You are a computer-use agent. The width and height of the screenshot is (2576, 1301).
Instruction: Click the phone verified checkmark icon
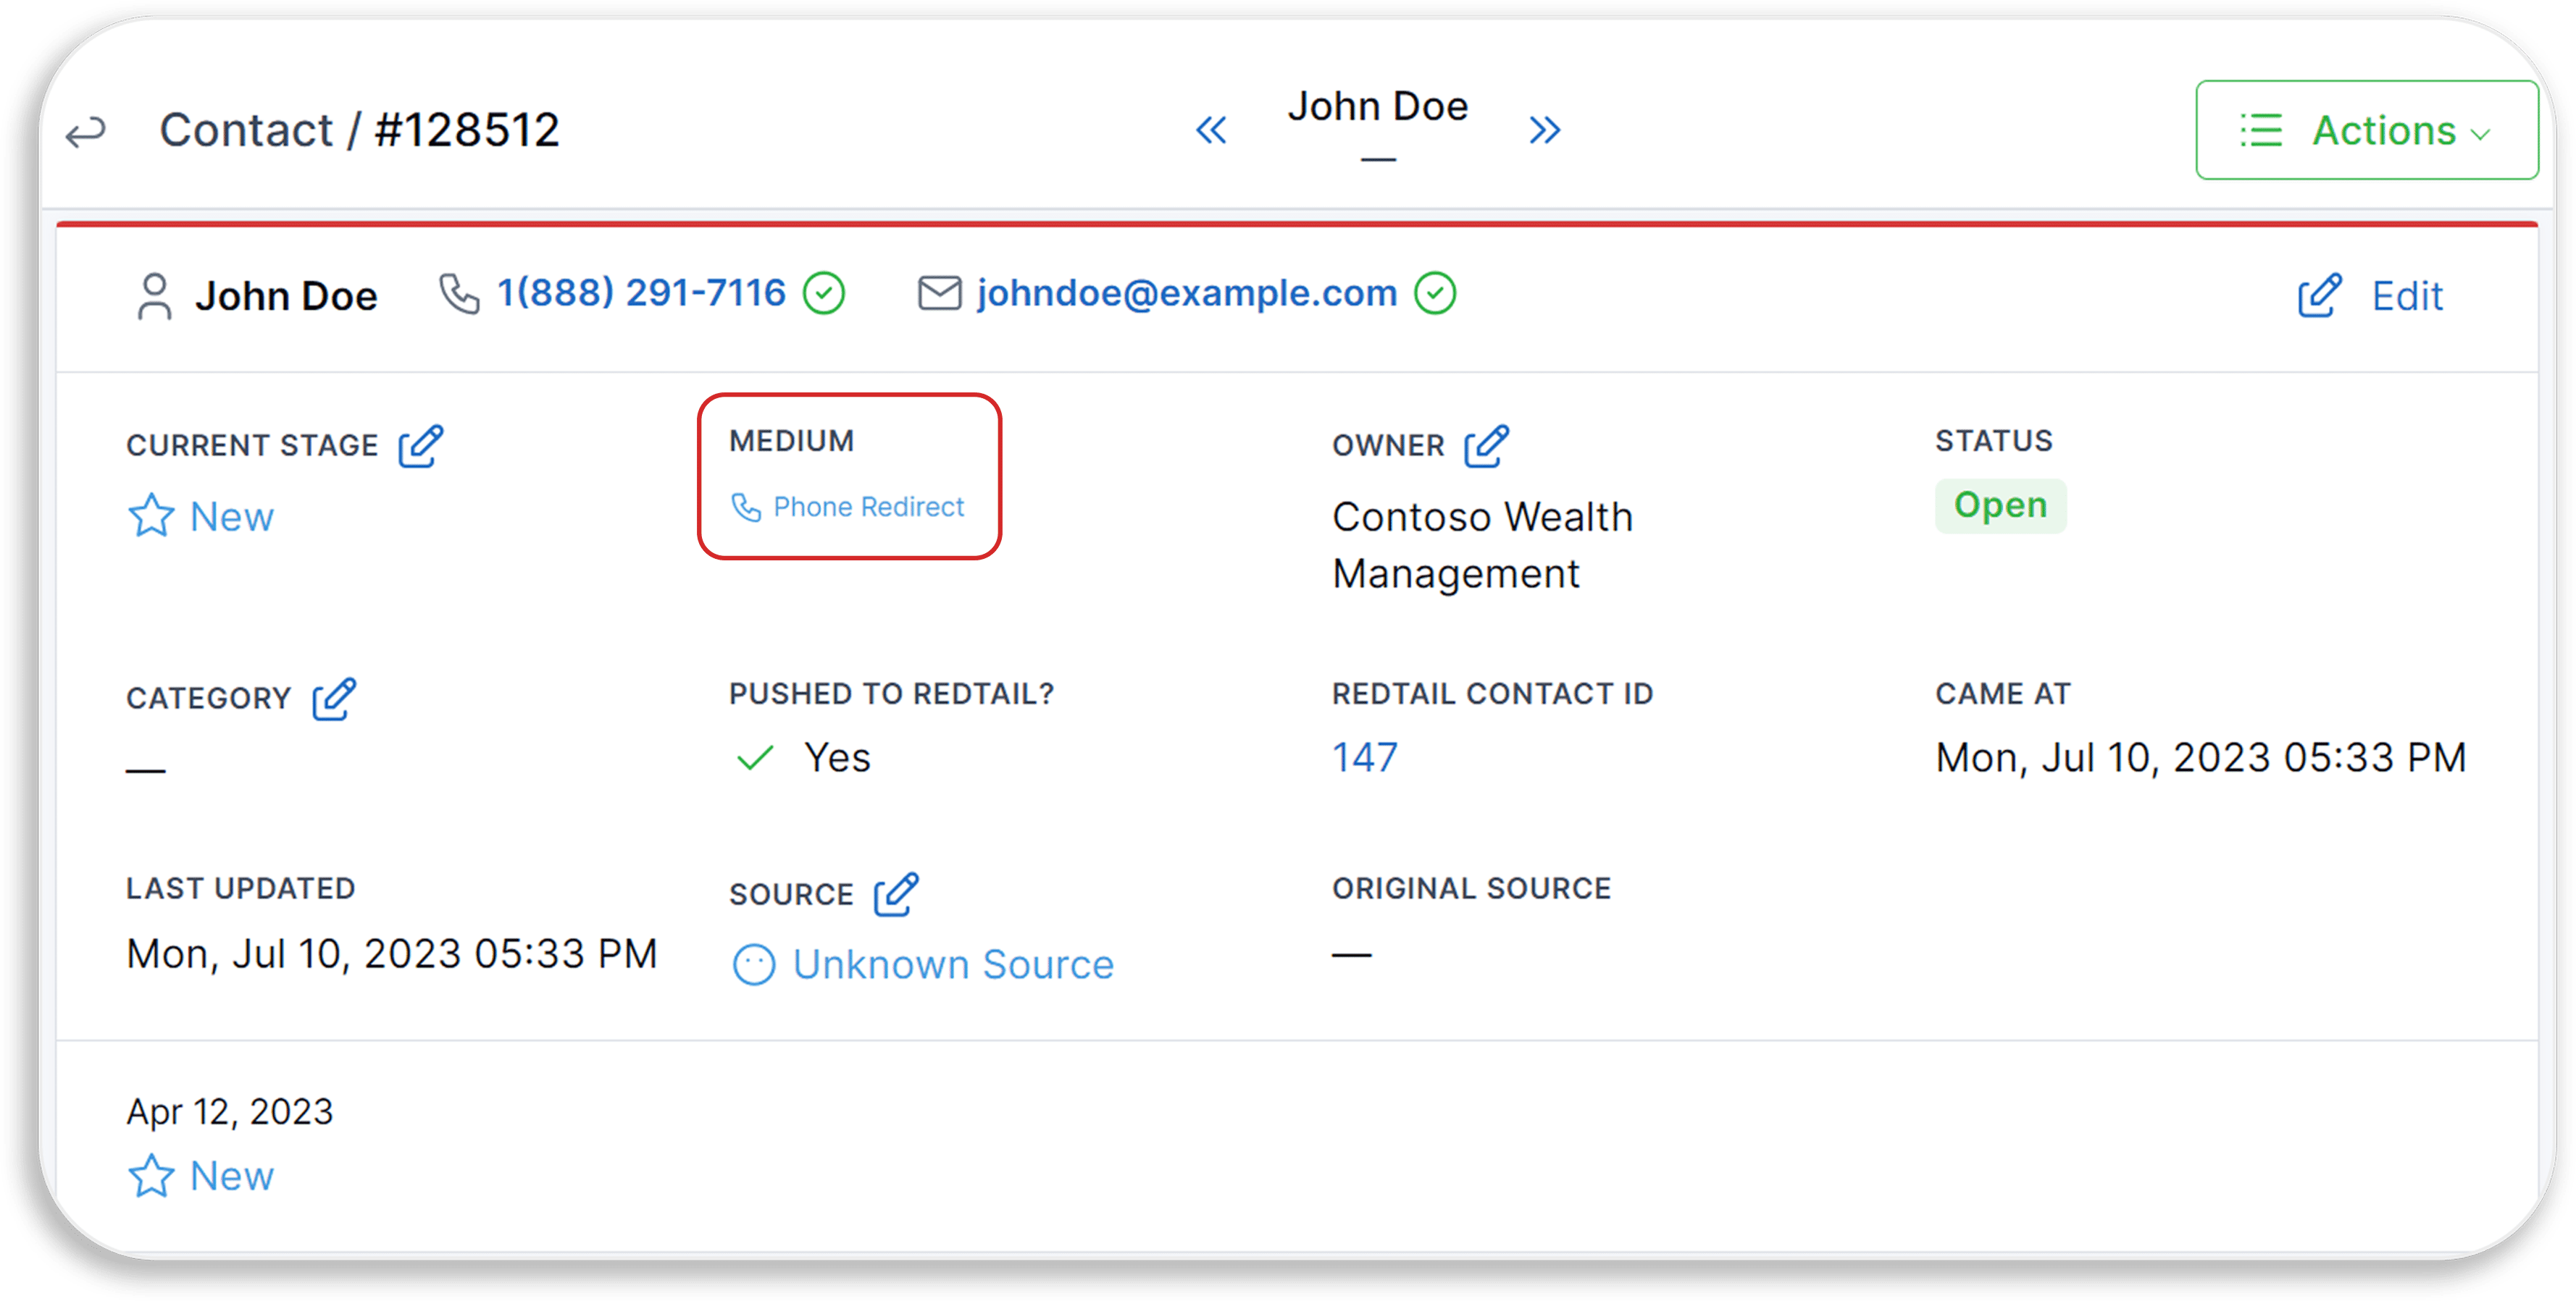coord(825,294)
